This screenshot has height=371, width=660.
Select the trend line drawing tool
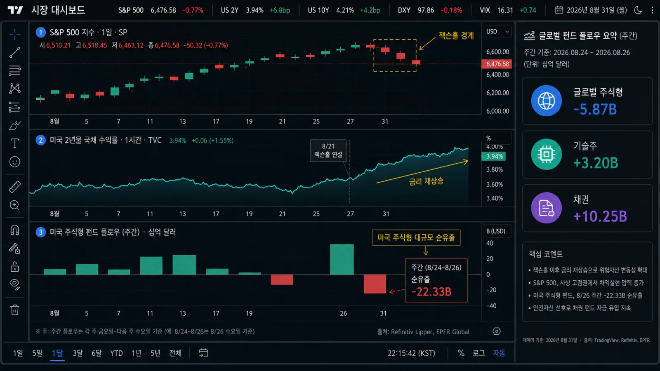pos(15,52)
